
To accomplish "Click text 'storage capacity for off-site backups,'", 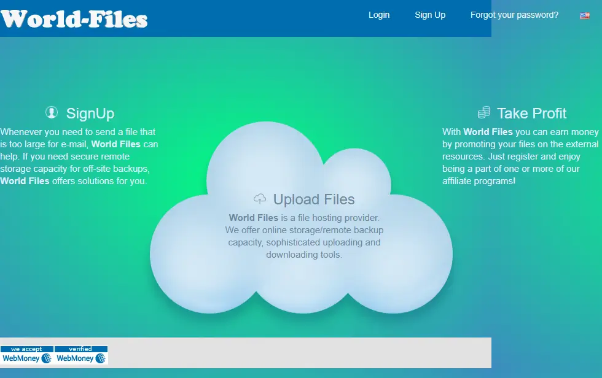I will point(75,169).
